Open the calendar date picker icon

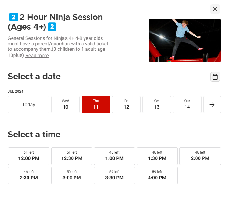pyautogui.click(x=215, y=77)
